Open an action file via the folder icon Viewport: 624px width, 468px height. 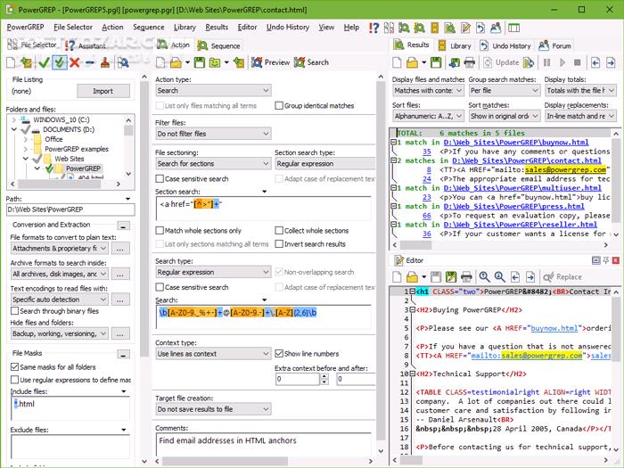click(176, 62)
